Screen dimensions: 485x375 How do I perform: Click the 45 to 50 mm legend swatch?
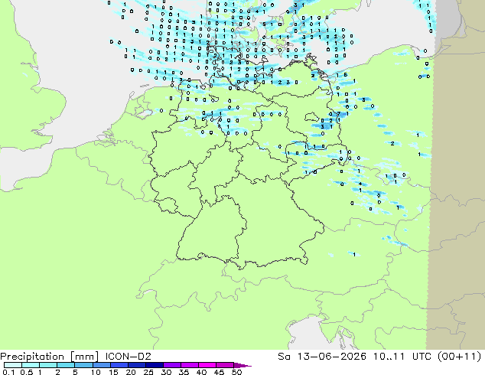(225, 365)
